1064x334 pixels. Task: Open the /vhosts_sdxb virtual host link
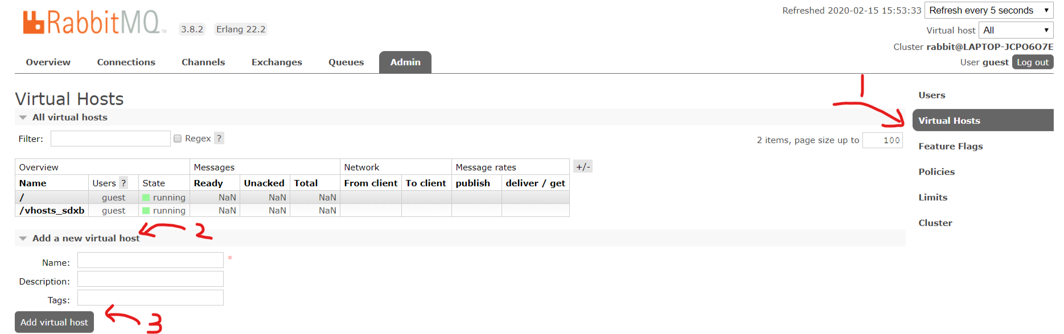click(x=52, y=211)
